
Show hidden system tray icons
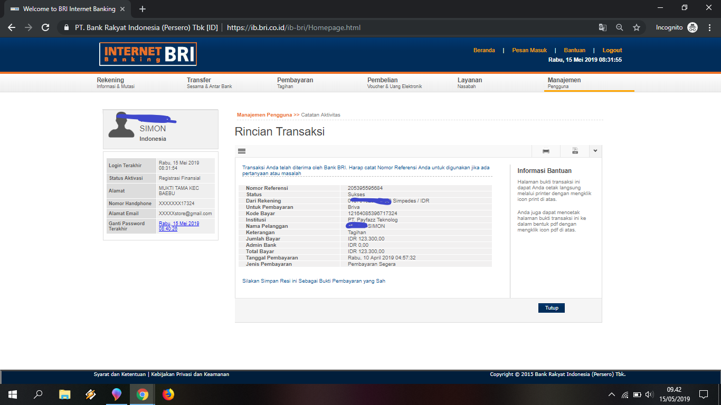(612, 394)
